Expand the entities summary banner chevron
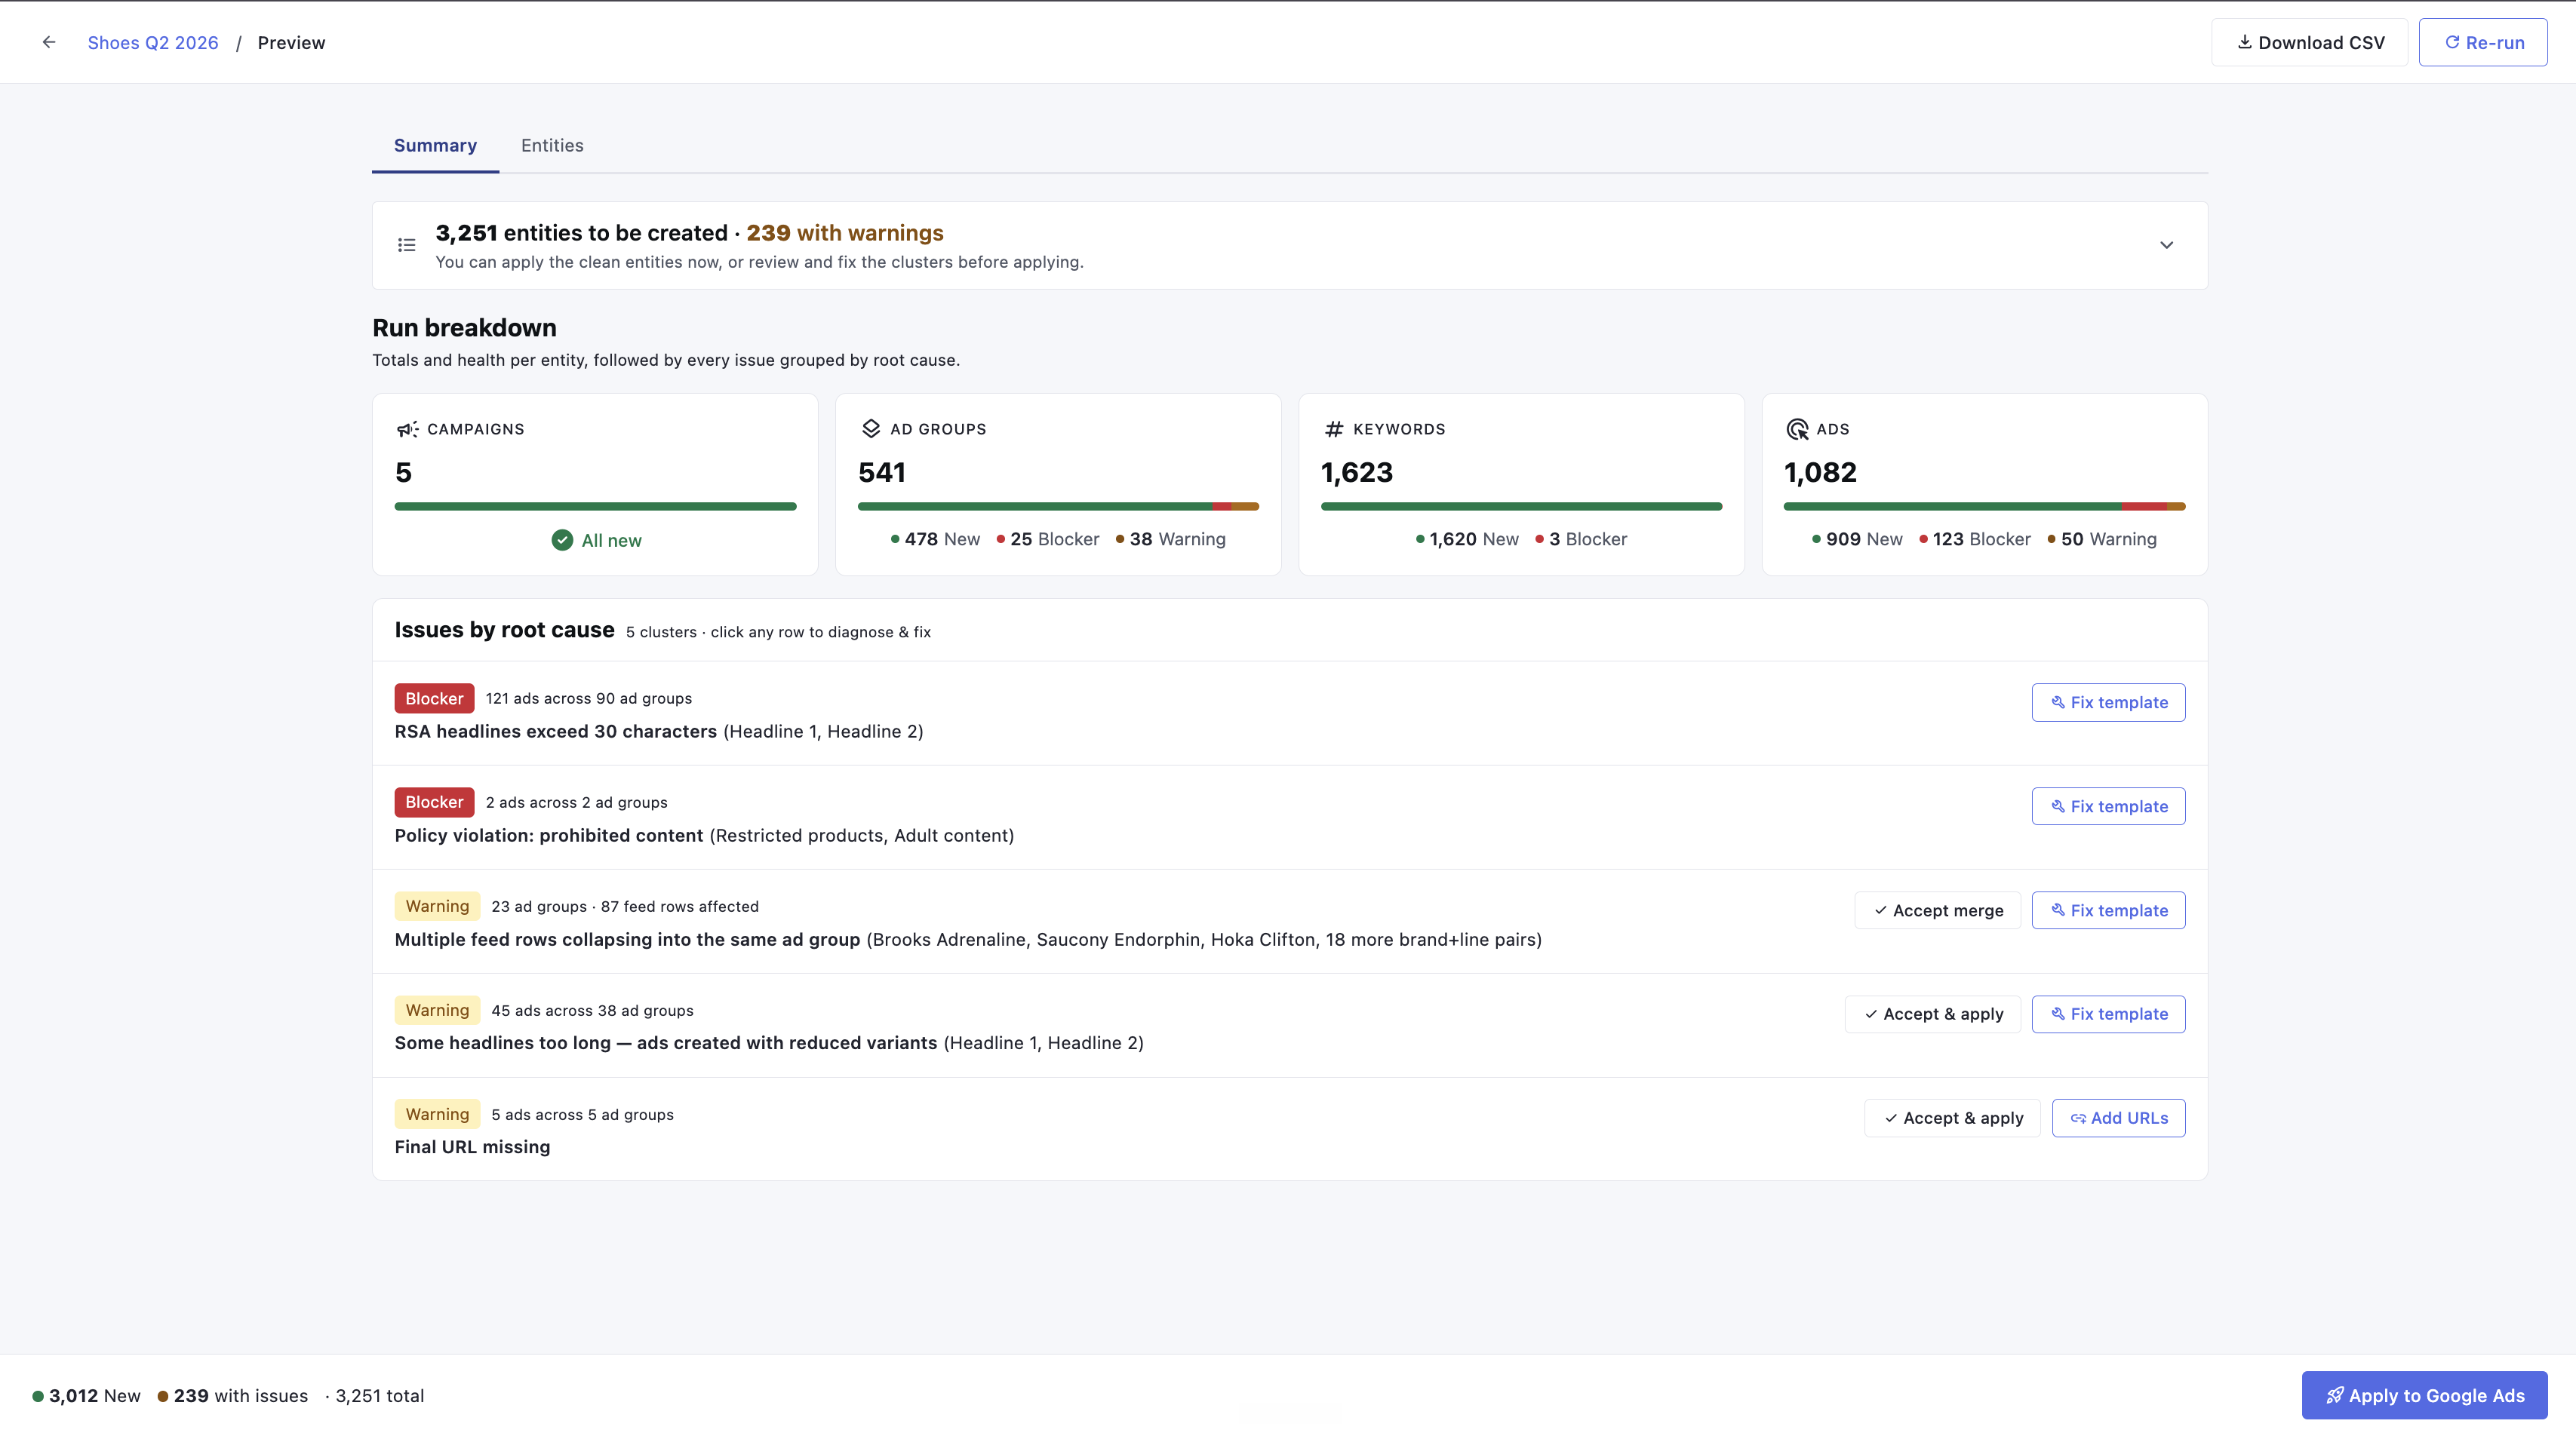 pyautogui.click(x=2166, y=245)
